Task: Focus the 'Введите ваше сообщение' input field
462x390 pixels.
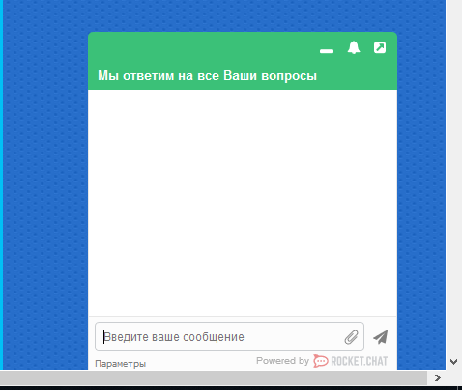Action: click(229, 337)
